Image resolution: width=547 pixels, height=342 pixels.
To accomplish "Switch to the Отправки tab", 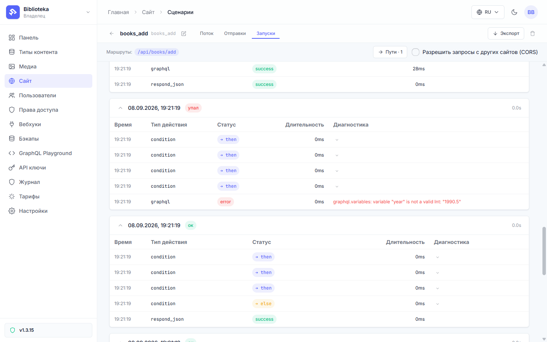I will (x=235, y=33).
